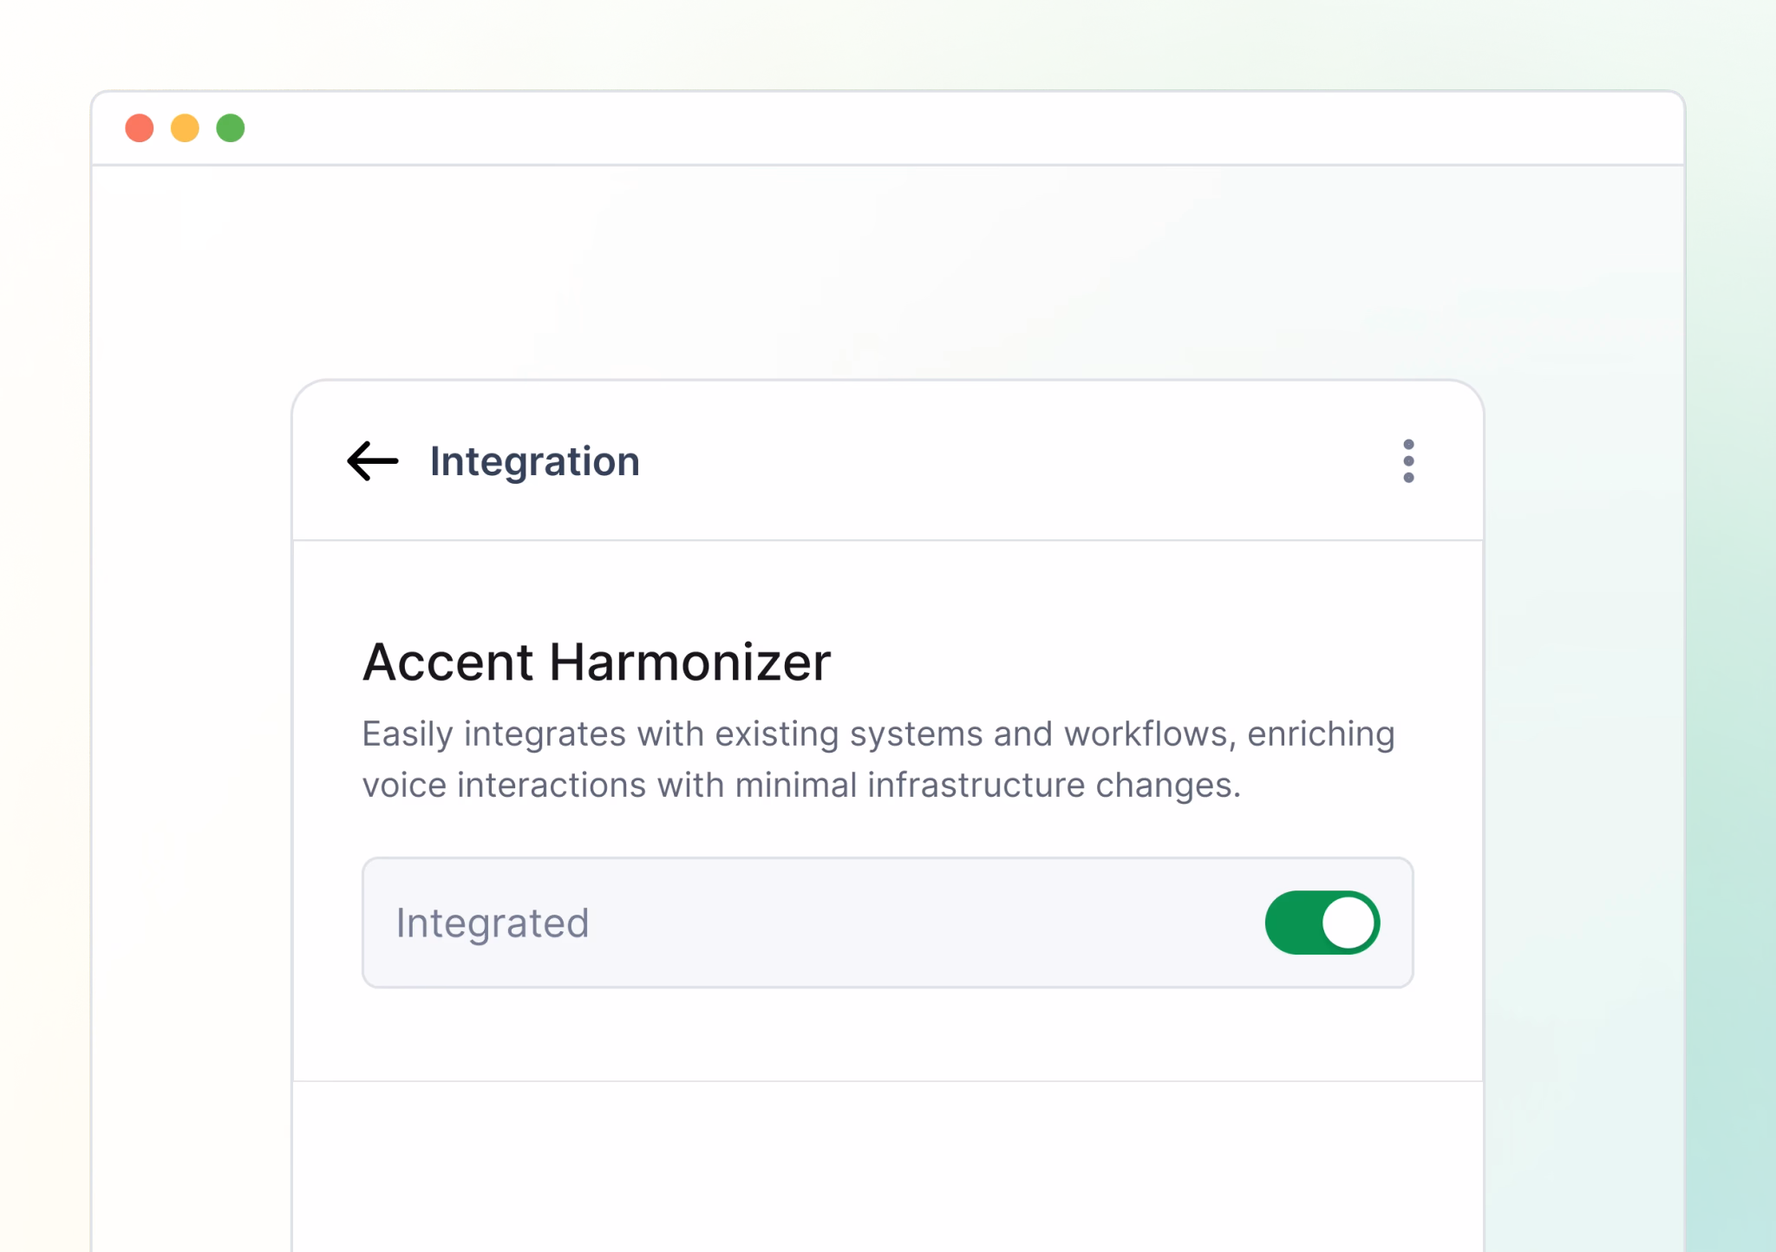Click the Integration header title
The width and height of the screenshot is (1776, 1252).
coord(534,461)
